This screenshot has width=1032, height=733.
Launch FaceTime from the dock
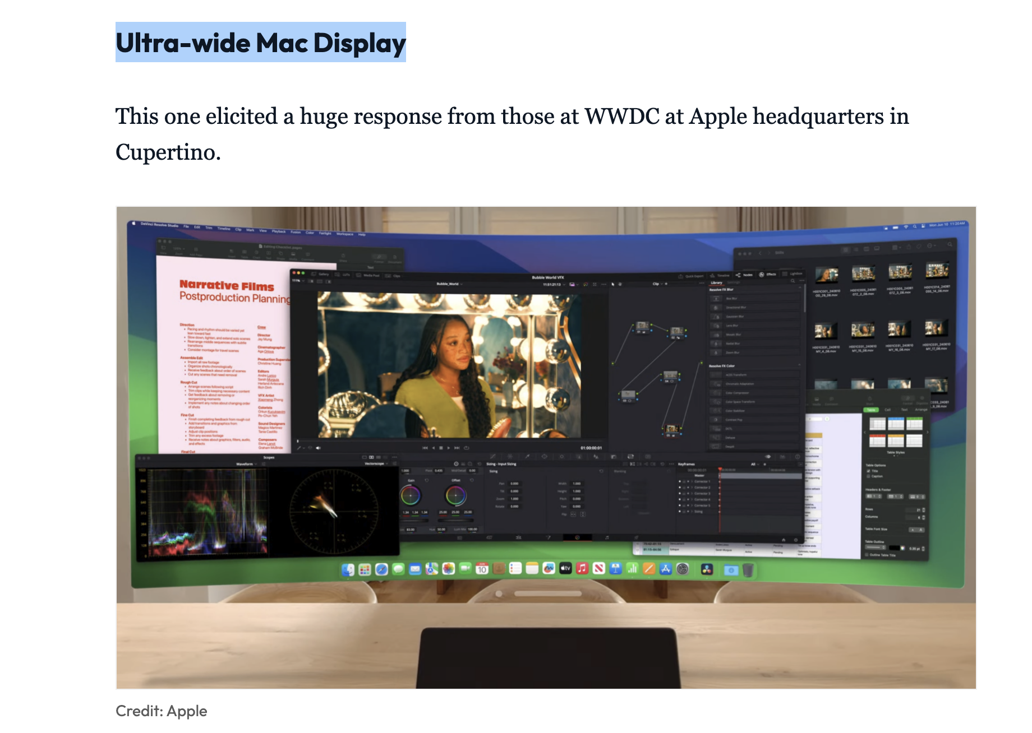(466, 569)
